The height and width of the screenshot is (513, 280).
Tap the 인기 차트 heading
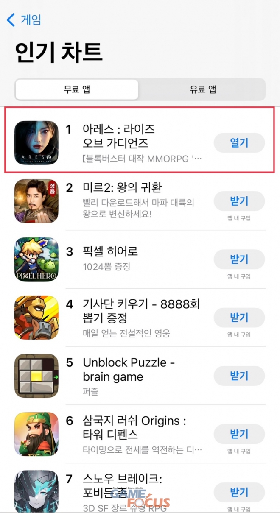click(x=59, y=53)
